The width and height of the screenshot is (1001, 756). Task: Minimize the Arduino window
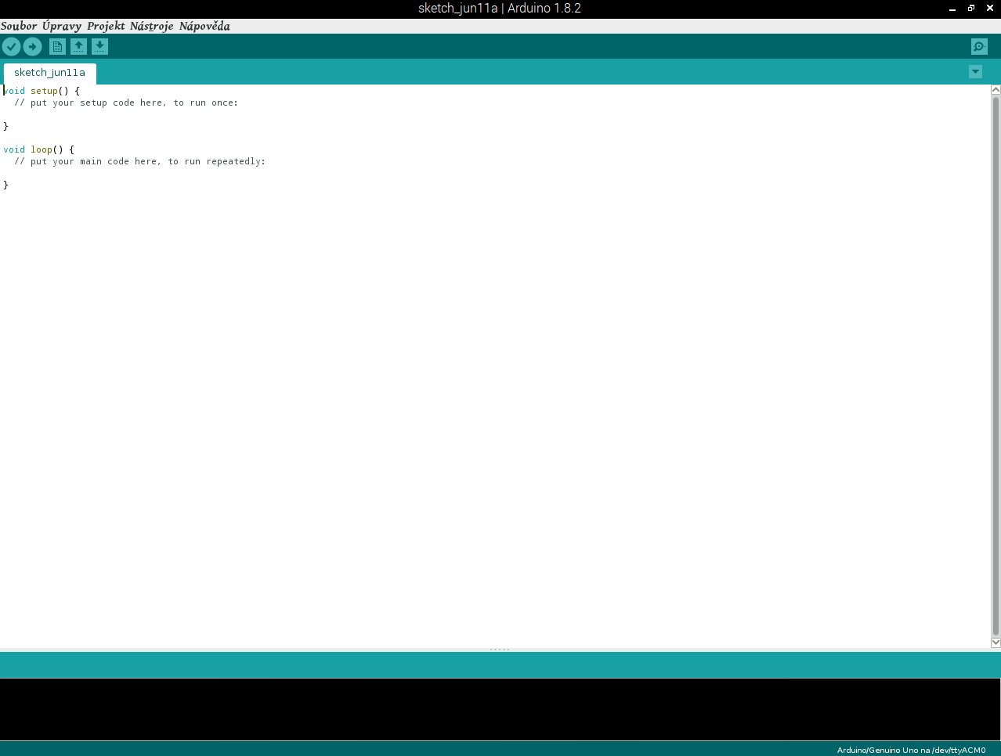coord(952,9)
